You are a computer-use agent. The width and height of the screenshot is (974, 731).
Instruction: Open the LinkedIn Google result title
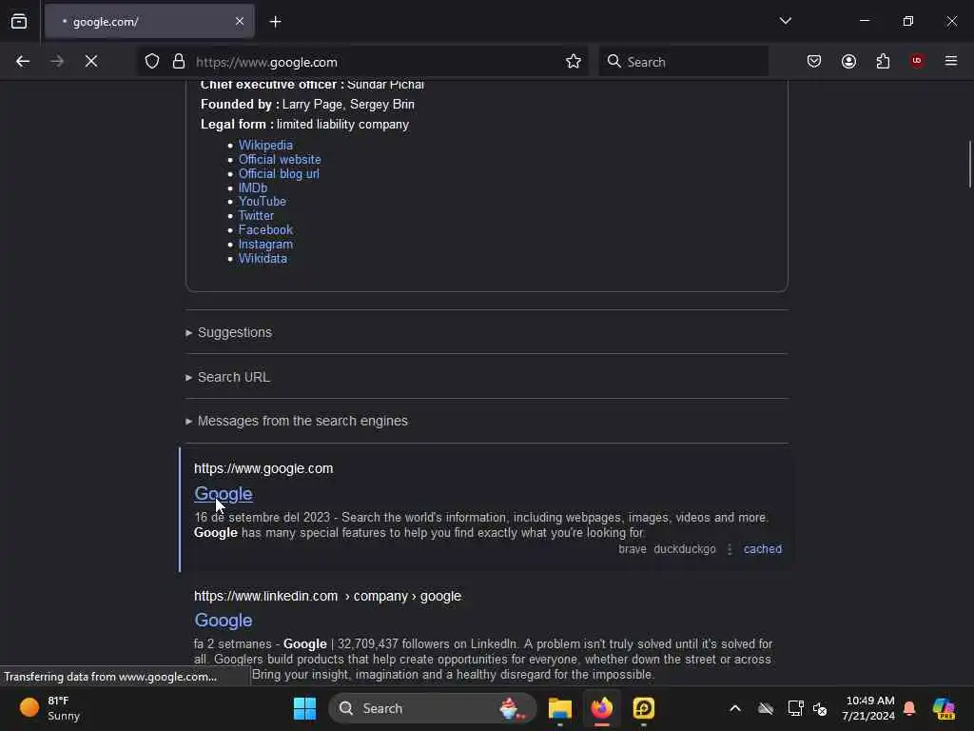coord(223,621)
